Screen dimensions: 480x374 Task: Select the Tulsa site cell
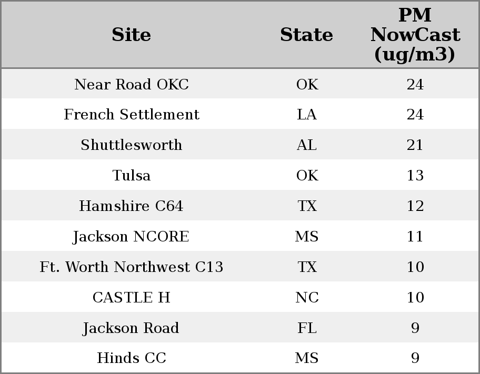132,175
